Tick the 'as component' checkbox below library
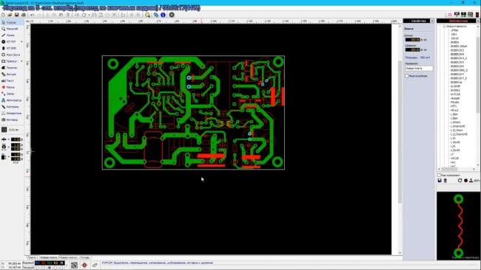 click(x=439, y=176)
